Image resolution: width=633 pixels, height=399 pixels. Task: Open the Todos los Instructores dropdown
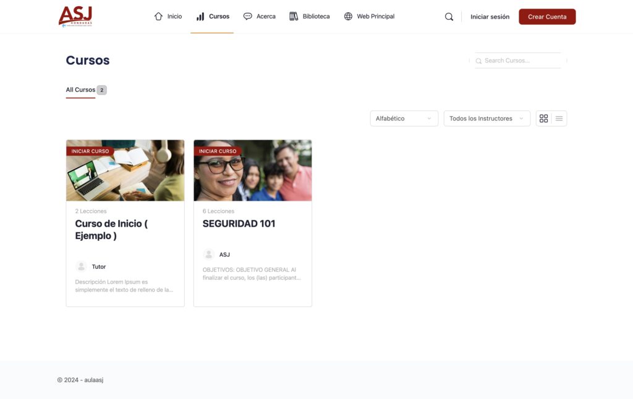click(x=487, y=119)
